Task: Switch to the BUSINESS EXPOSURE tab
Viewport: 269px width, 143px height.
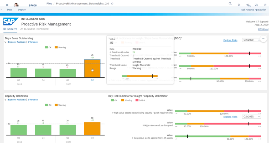Action: pos(36,29)
